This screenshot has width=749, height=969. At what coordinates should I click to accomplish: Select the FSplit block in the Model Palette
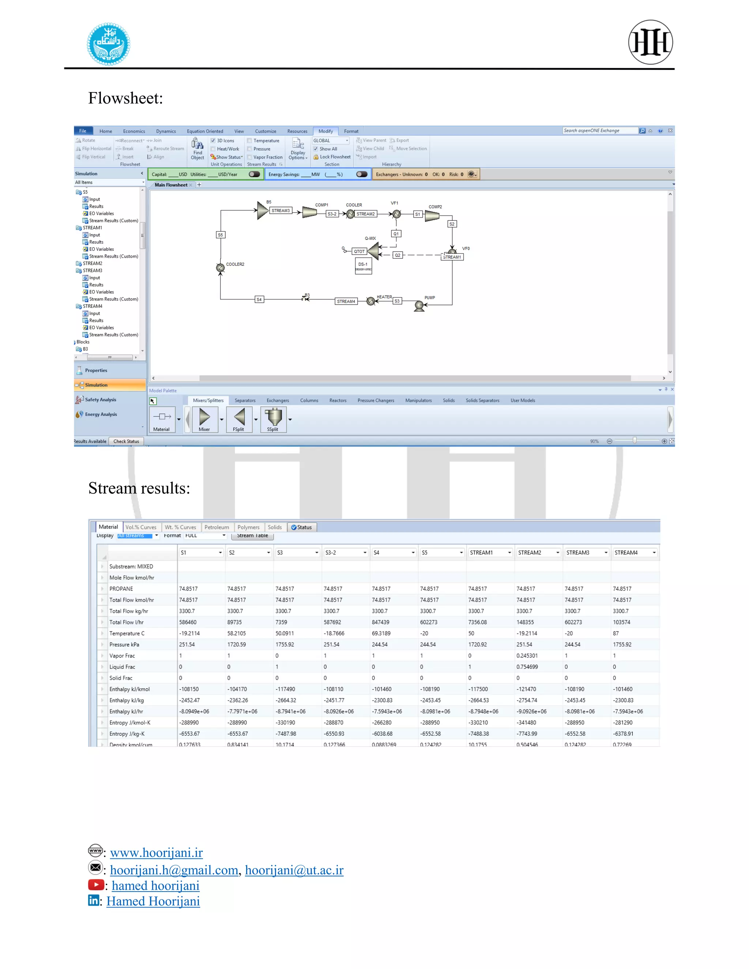[x=239, y=420]
